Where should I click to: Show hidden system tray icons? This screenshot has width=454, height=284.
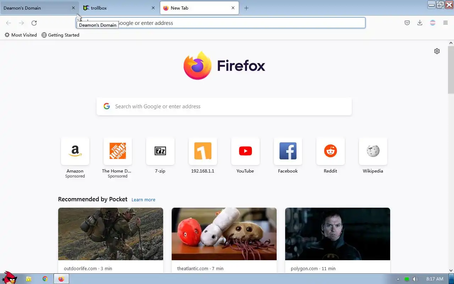pos(398,279)
